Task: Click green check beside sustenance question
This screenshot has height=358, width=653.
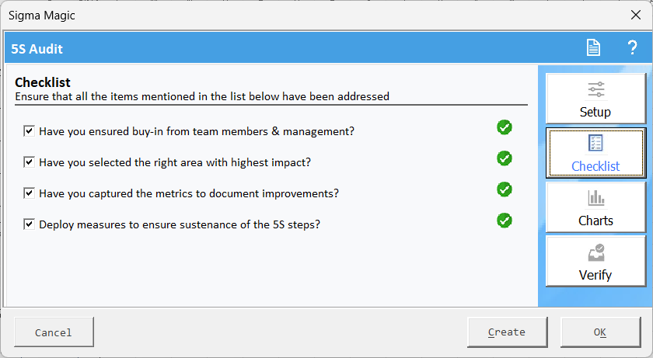Action: (505, 221)
